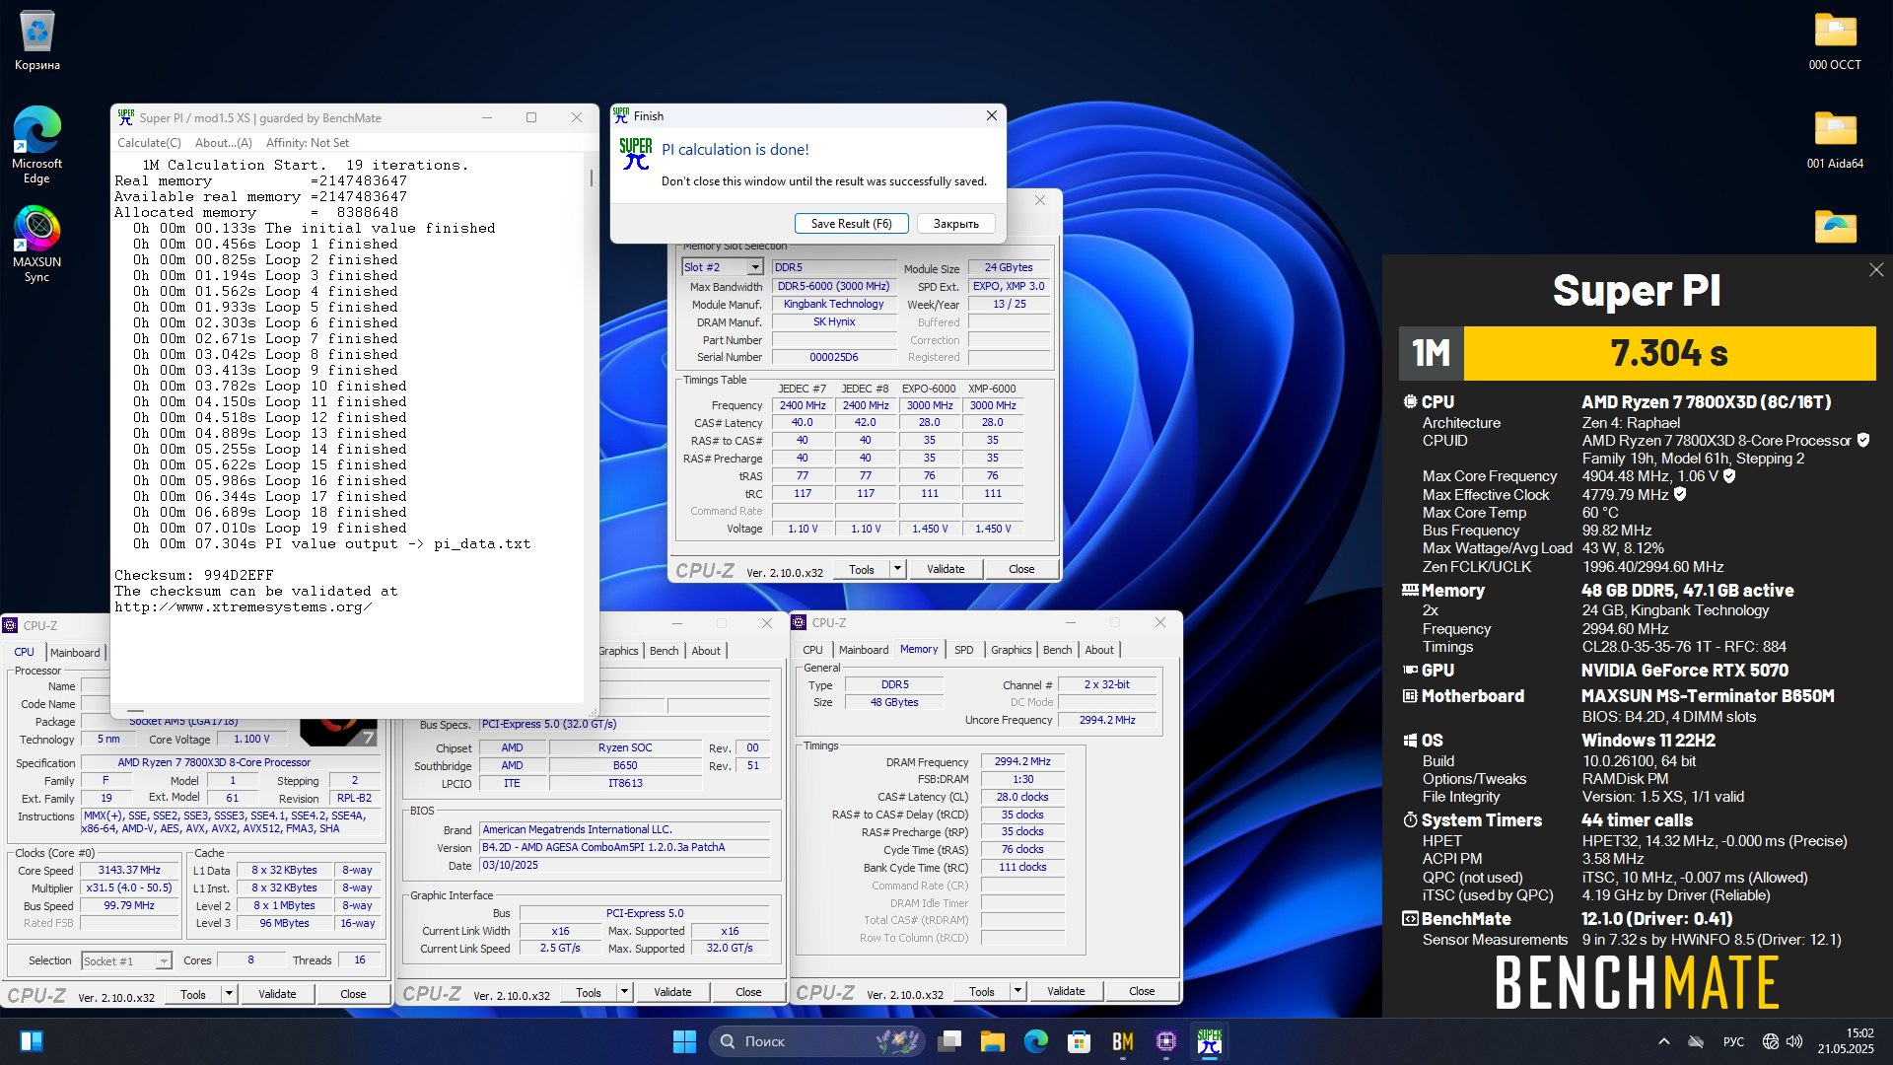Open MAXSUN Sync desktop shortcut
Viewport: 1893px width, 1065px height.
coord(36,244)
